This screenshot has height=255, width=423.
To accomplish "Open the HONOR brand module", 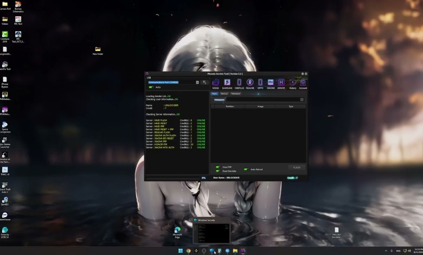I will coord(281,84).
